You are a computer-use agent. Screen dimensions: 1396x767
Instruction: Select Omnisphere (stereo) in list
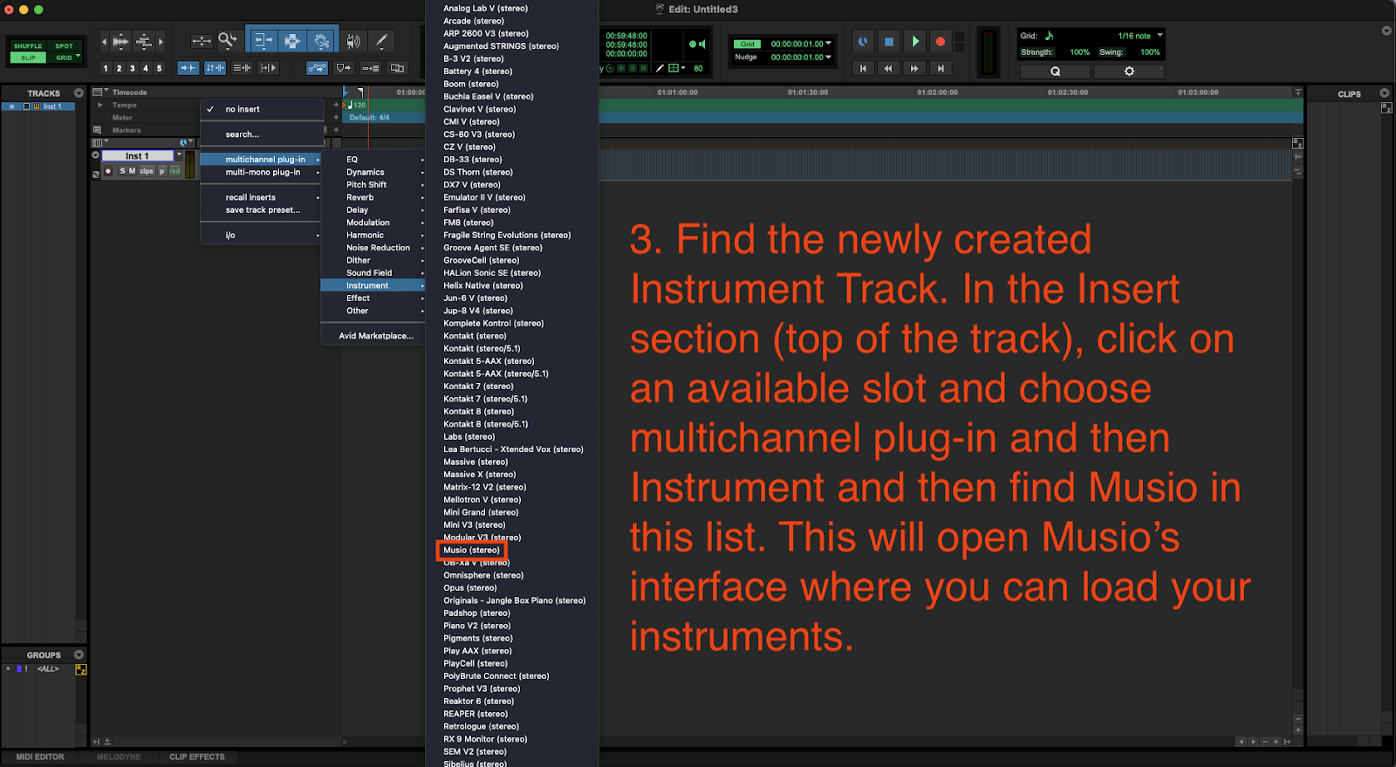(483, 575)
